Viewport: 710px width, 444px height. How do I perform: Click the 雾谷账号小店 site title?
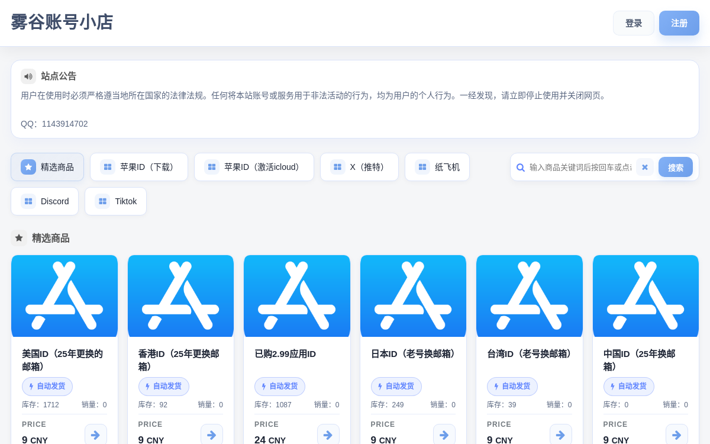click(62, 22)
